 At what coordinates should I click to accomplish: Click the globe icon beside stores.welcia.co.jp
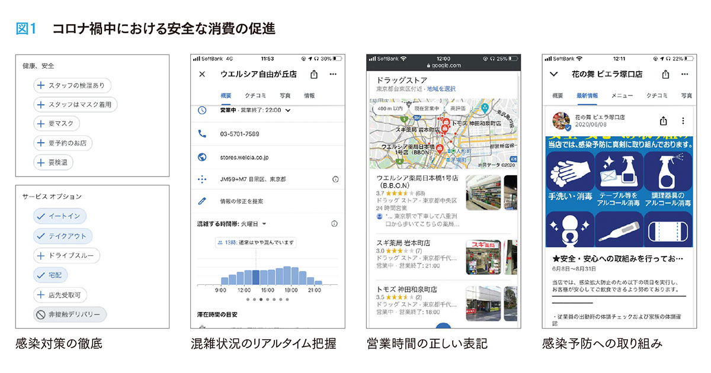(x=202, y=157)
